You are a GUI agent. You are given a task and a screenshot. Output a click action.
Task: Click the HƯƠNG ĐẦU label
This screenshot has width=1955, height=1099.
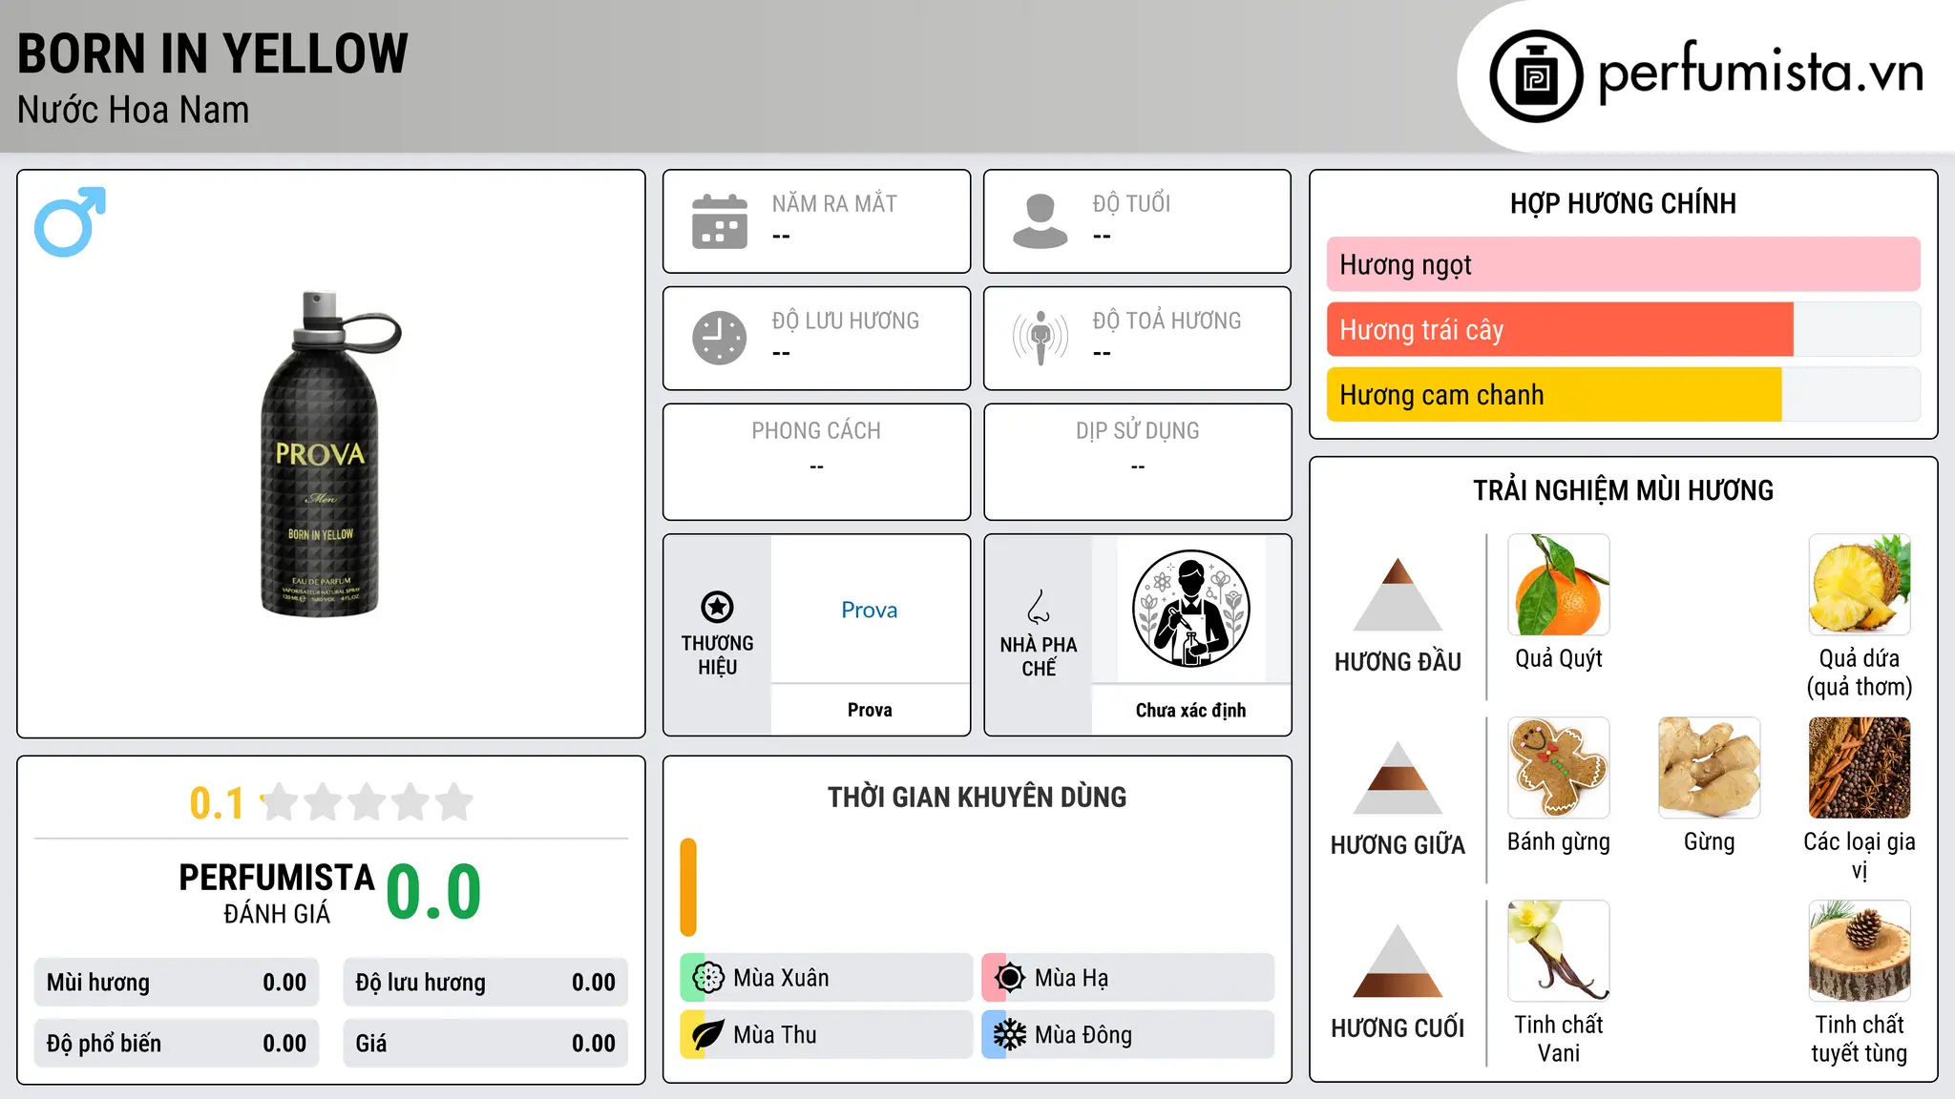point(1398,662)
